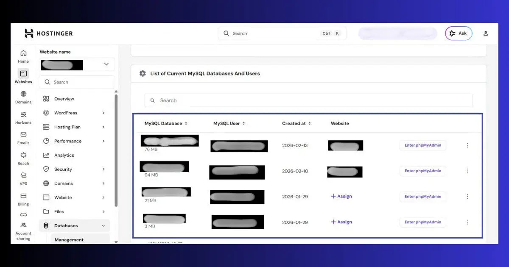Click the 94 MB size label
The height and width of the screenshot is (267, 509).
(151, 175)
